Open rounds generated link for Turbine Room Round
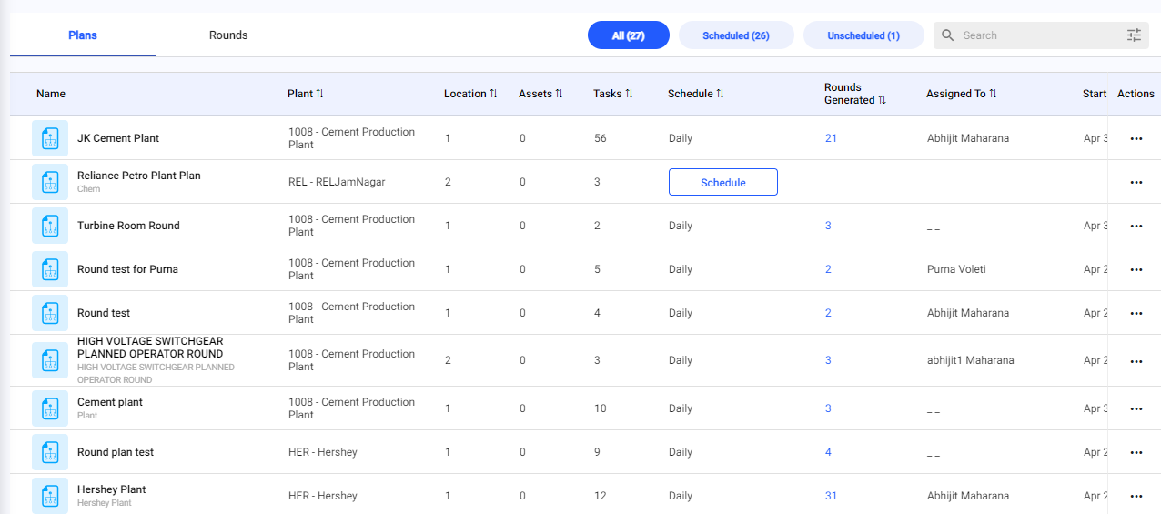The width and height of the screenshot is (1161, 514). tap(828, 226)
